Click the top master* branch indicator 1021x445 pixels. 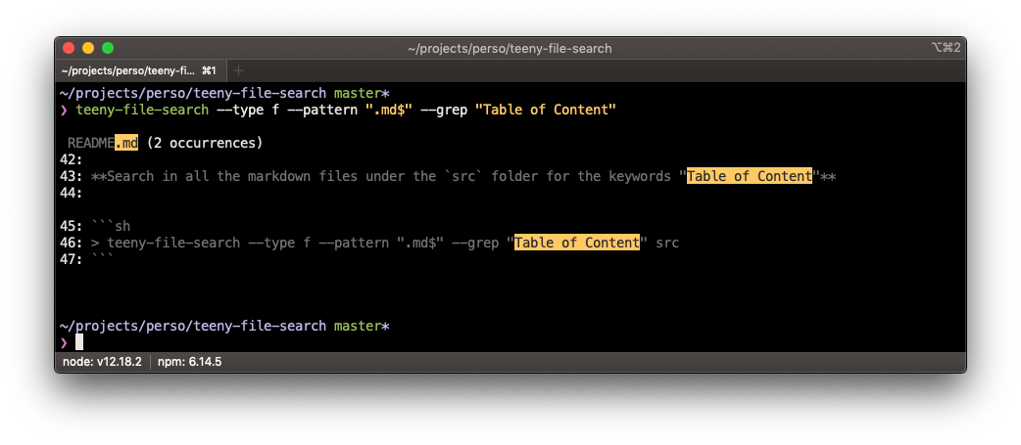tap(362, 93)
